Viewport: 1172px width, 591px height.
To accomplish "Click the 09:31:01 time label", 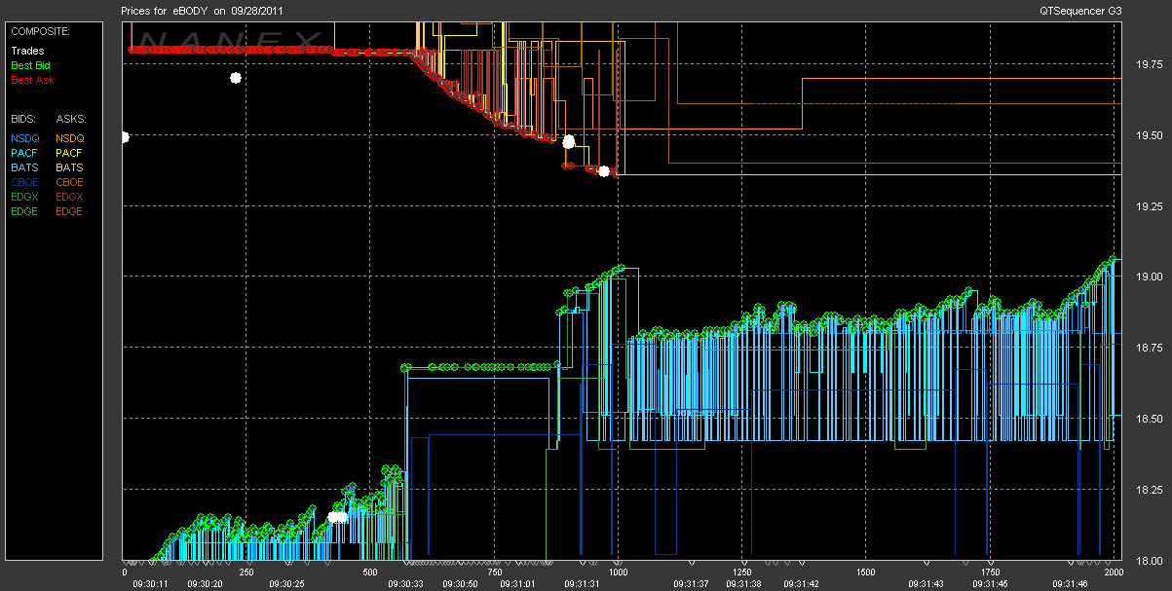I will (516, 583).
